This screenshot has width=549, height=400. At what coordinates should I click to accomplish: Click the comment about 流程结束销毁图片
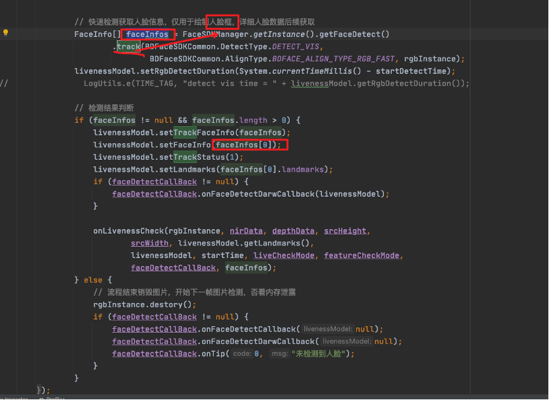click(x=194, y=292)
